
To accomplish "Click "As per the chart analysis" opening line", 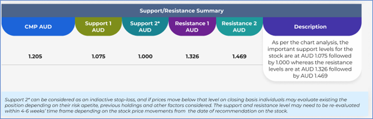I will (x=312, y=43).
